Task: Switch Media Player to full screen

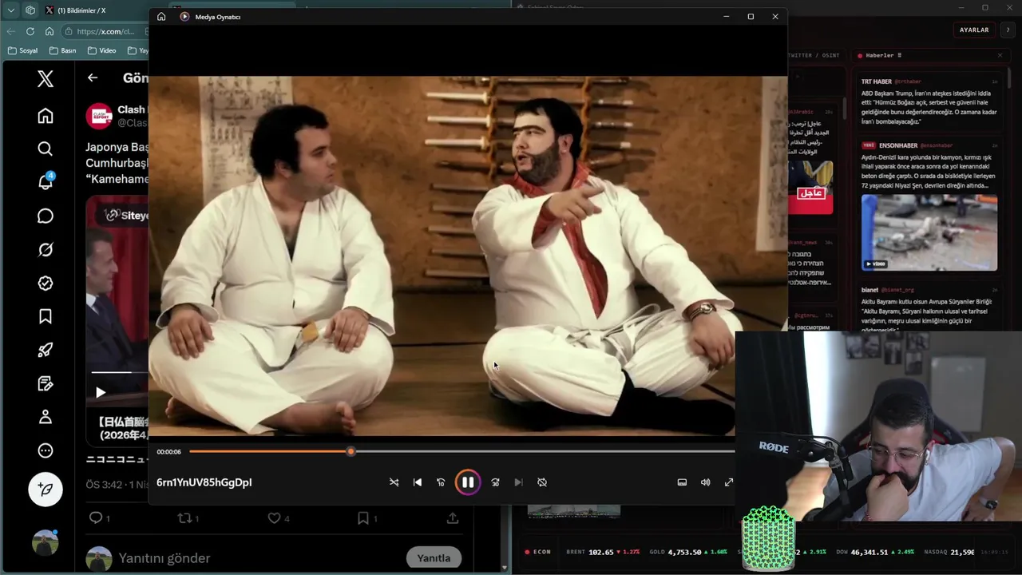Action: [x=729, y=482]
